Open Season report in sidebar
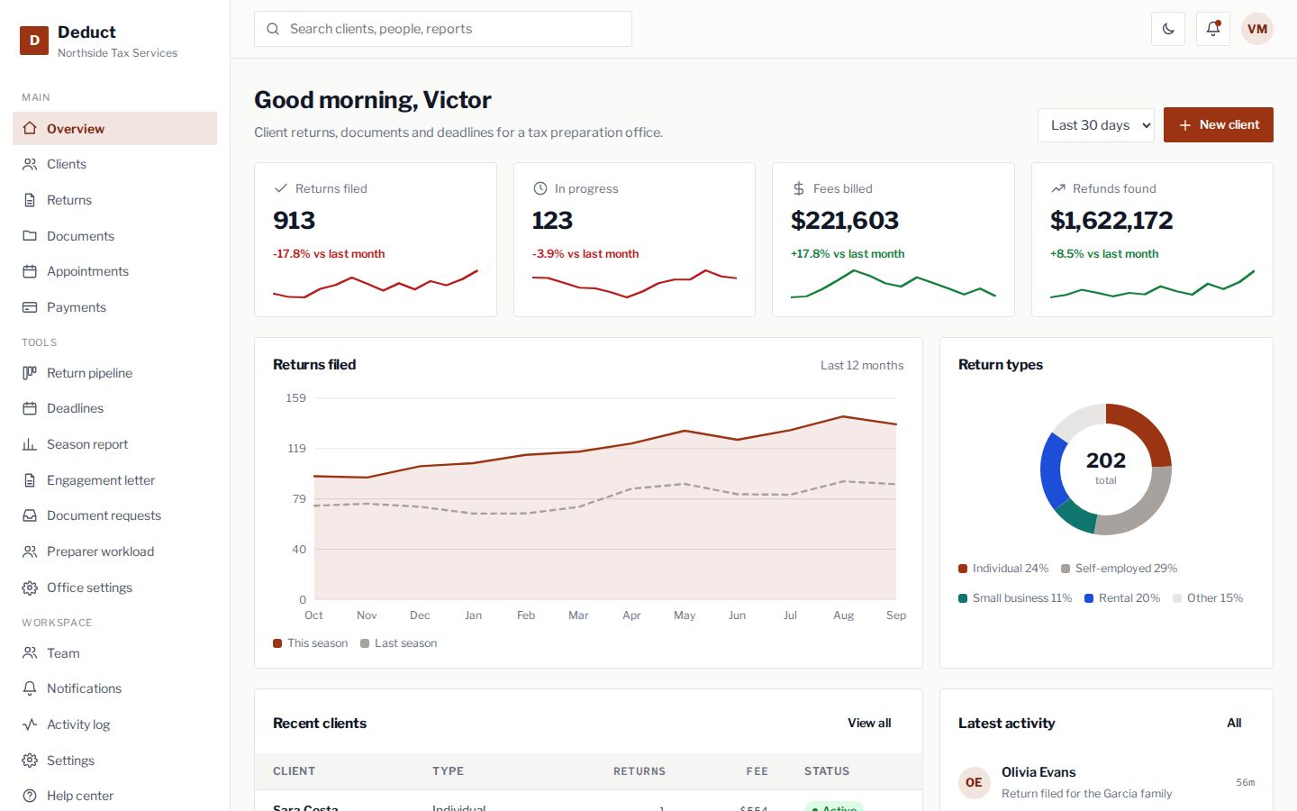The height and width of the screenshot is (811, 1297). click(x=115, y=444)
